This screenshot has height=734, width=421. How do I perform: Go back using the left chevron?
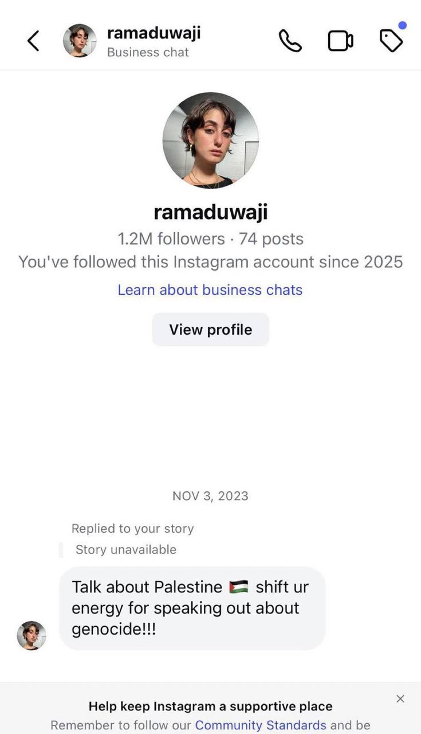click(x=33, y=41)
